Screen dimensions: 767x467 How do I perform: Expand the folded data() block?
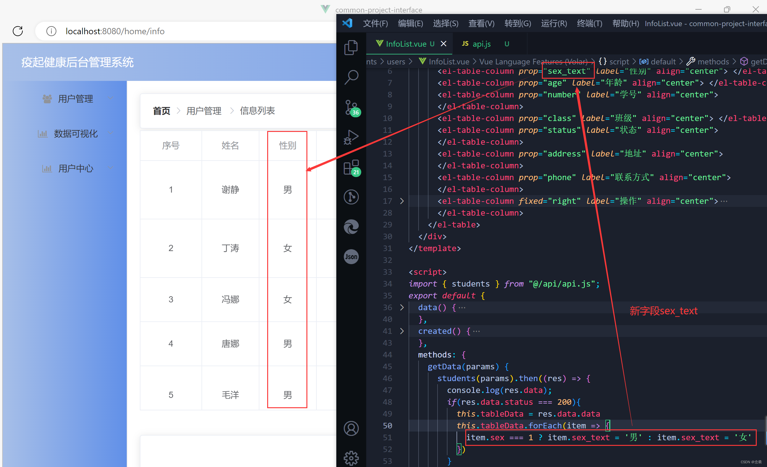pos(402,307)
